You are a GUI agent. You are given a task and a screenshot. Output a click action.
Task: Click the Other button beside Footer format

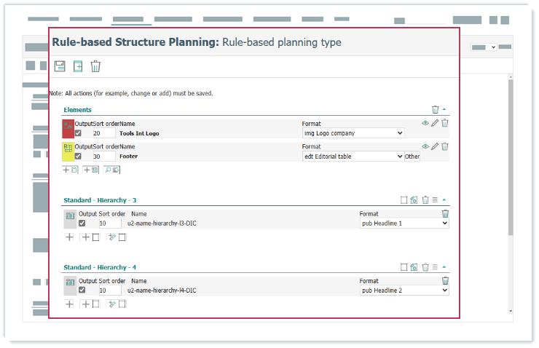(x=412, y=157)
